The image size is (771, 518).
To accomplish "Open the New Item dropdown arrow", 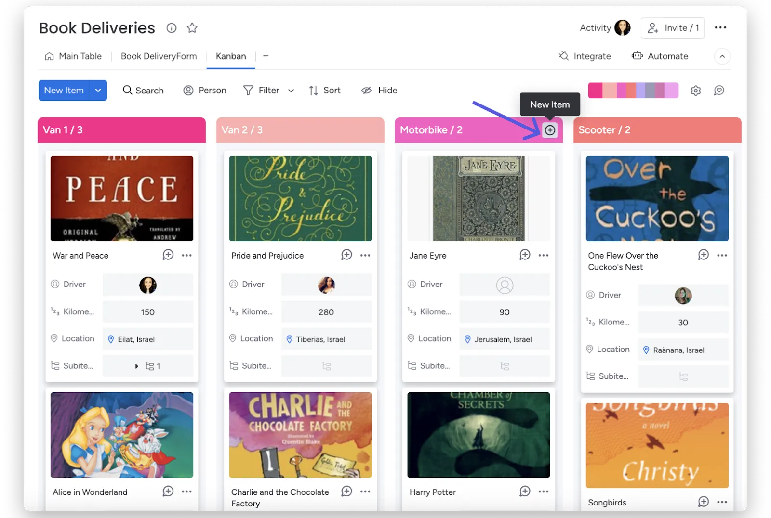I will pos(98,91).
